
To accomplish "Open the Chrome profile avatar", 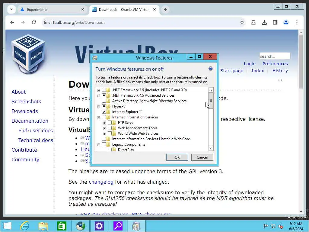I will coord(286,22).
